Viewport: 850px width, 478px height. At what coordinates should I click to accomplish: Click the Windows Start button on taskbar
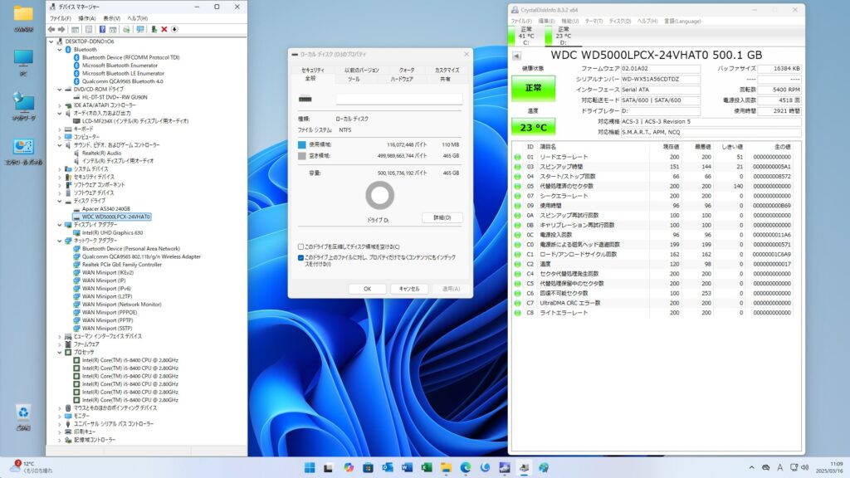309,468
